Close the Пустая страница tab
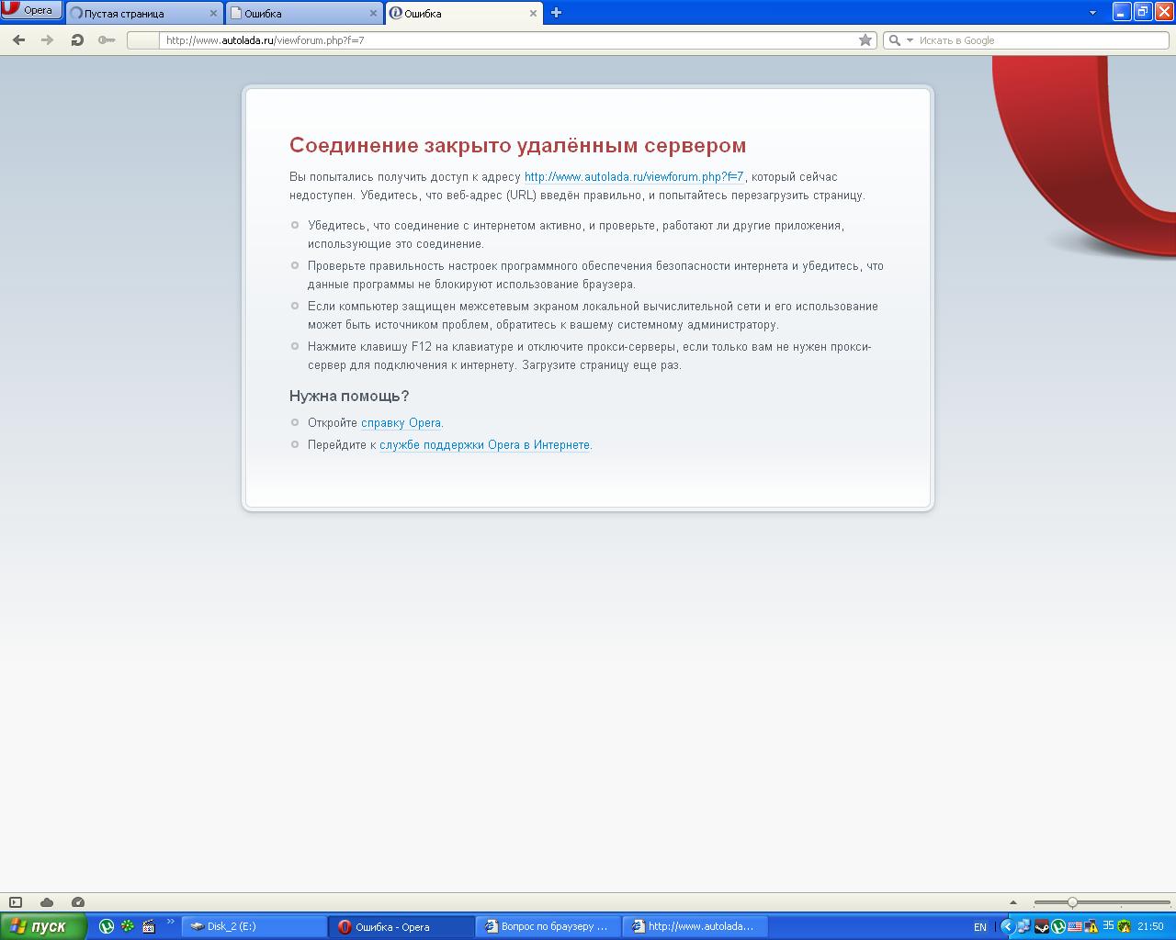 coord(213,14)
